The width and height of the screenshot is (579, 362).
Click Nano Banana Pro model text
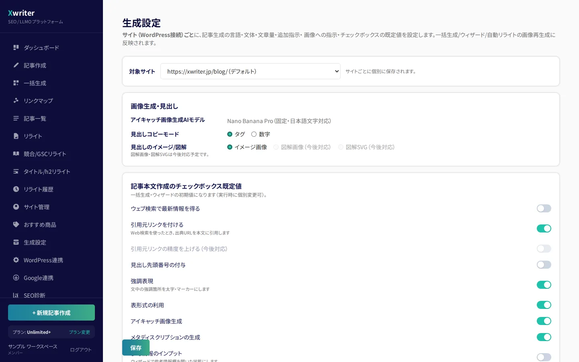279,121
